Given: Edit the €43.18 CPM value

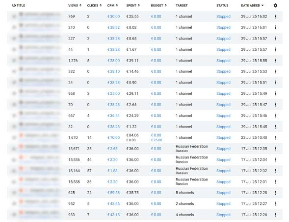Looking at the screenshot, I should point(113,215).
